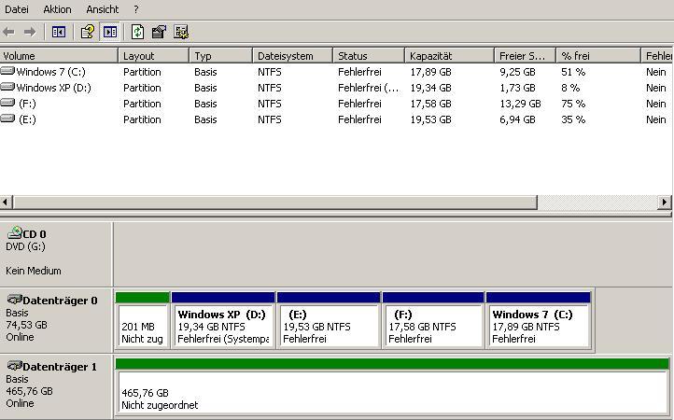Click the % frei column header
This screenshot has width=674, height=420.
tap(598, 56)
